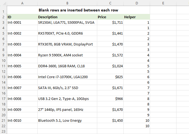Select column A header
Image resolution: width=189 pixels, height=134 pixels.
click(x=22, y=3)
